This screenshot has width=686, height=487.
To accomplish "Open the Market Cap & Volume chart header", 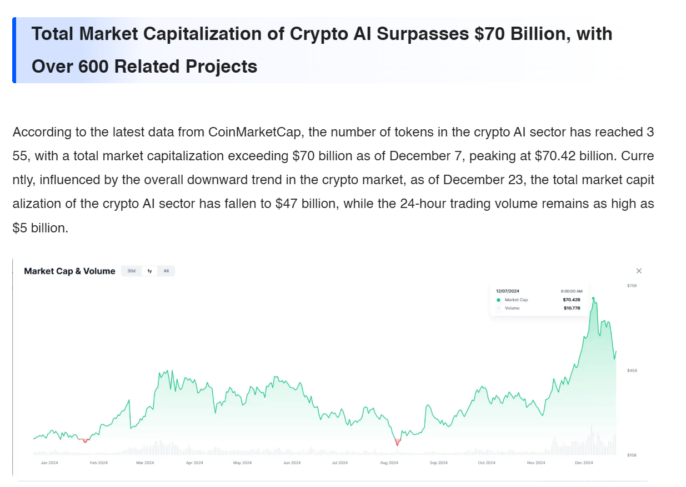I will (x=69, y=271).
